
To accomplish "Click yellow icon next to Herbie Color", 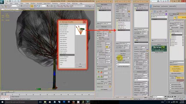I will coord(110,87).
